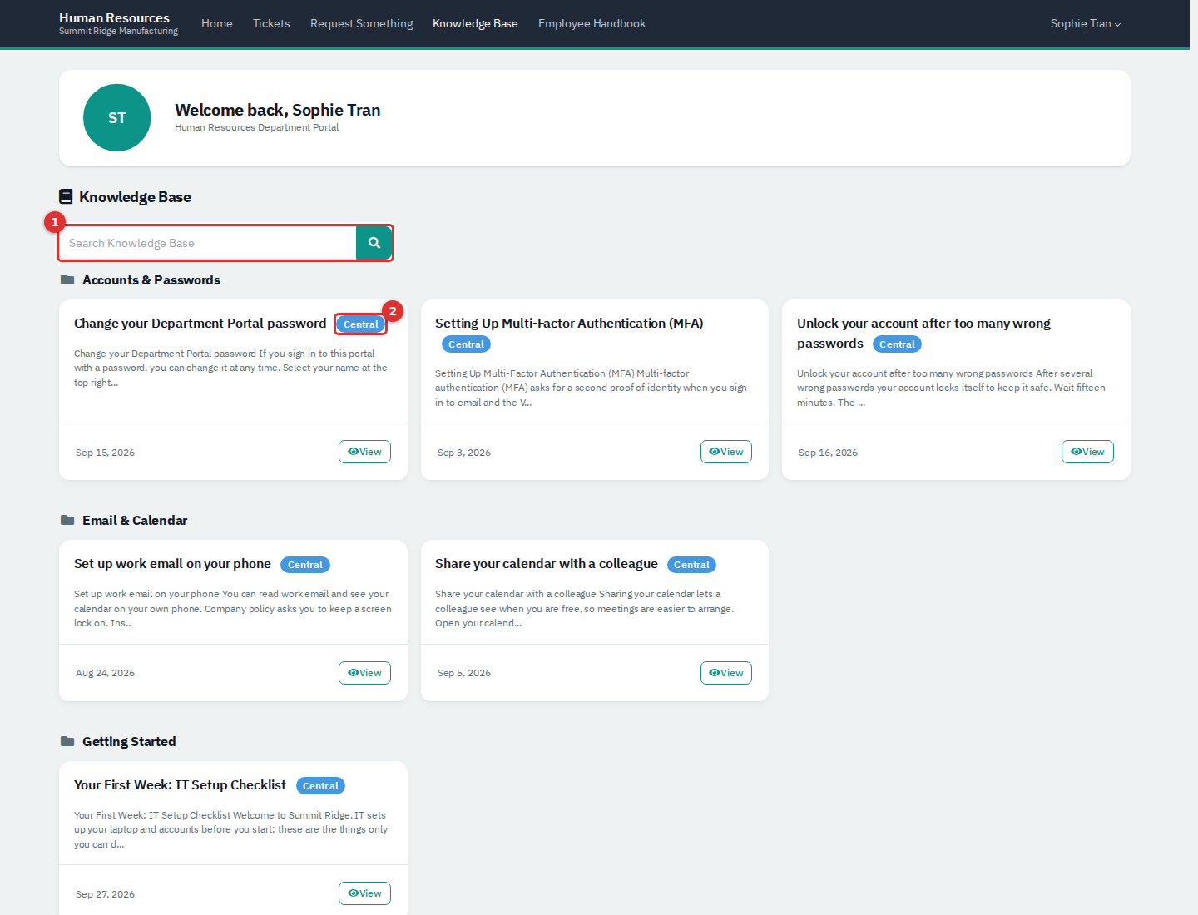Click the Knowledge Base book icon

click(x=66, y=197)
